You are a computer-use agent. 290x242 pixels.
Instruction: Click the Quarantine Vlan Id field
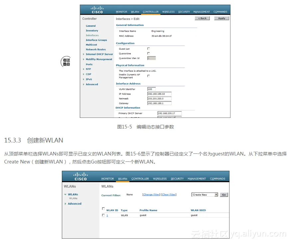point(151,58)
